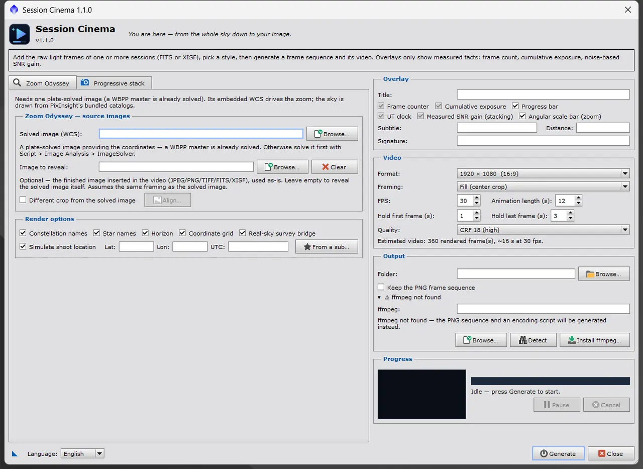Increase the FPS value with up arrow
643x469 pixels.
[x=478, y=198]
